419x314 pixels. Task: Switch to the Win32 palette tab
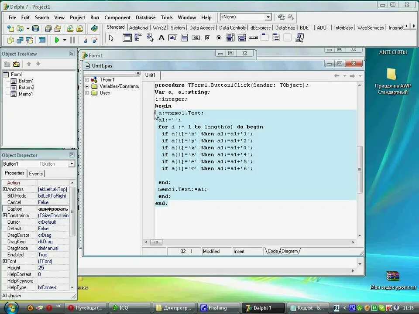pos(159,27)
